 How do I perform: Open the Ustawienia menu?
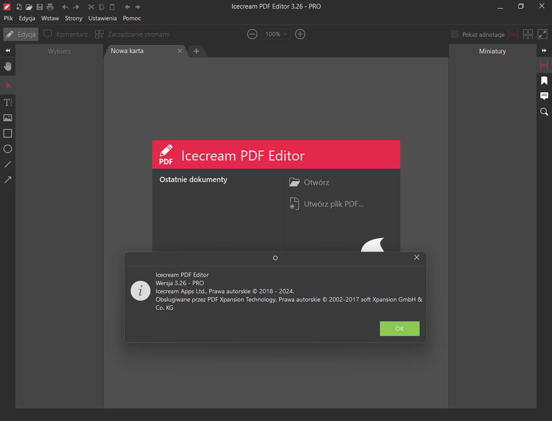tap(103, 18)
